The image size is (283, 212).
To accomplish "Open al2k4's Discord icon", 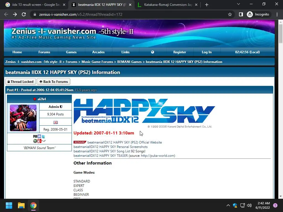I will click(39, 136).
